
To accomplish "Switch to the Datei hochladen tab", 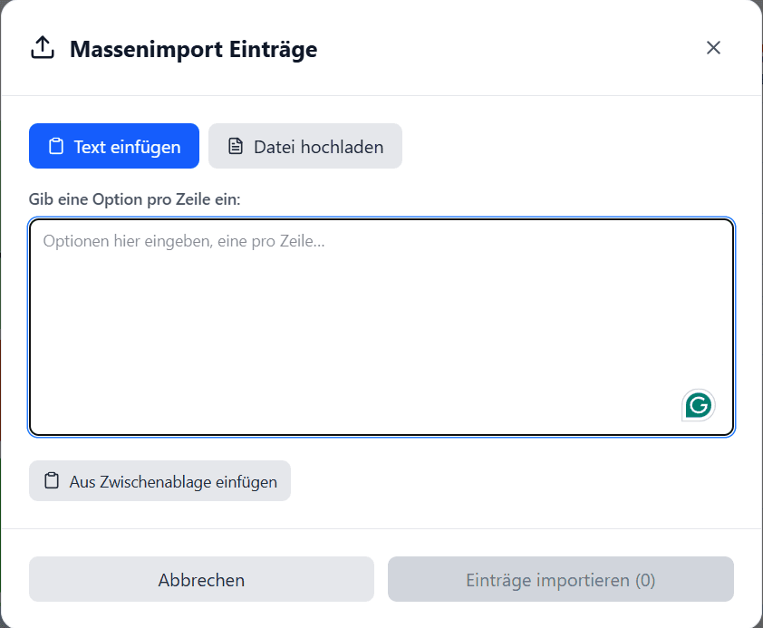I will pos(304,145).
